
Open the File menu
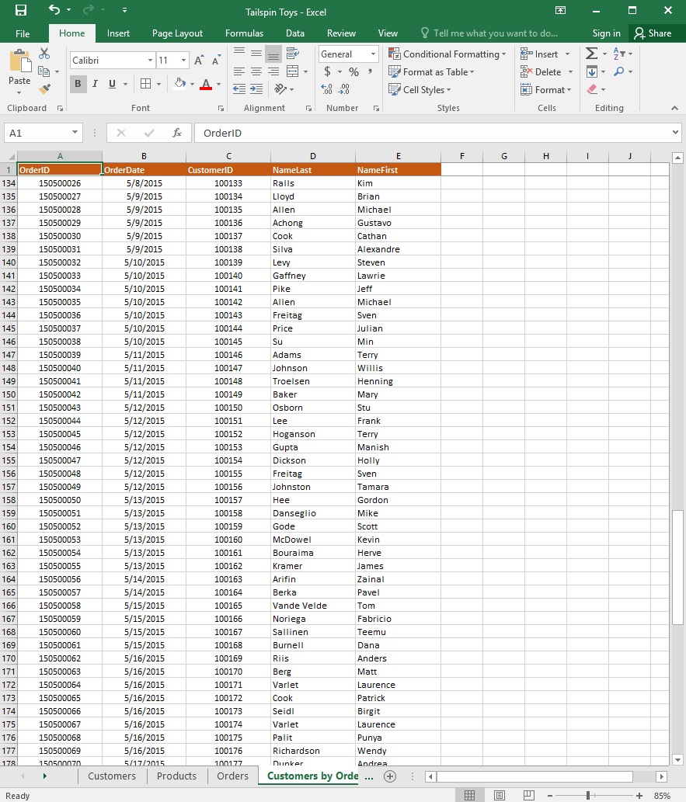(23, 33)
